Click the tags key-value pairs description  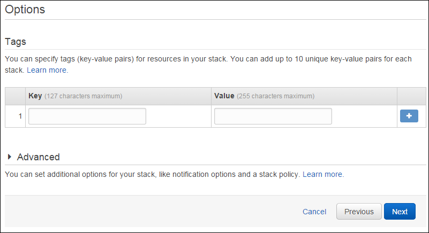[208, 65]
